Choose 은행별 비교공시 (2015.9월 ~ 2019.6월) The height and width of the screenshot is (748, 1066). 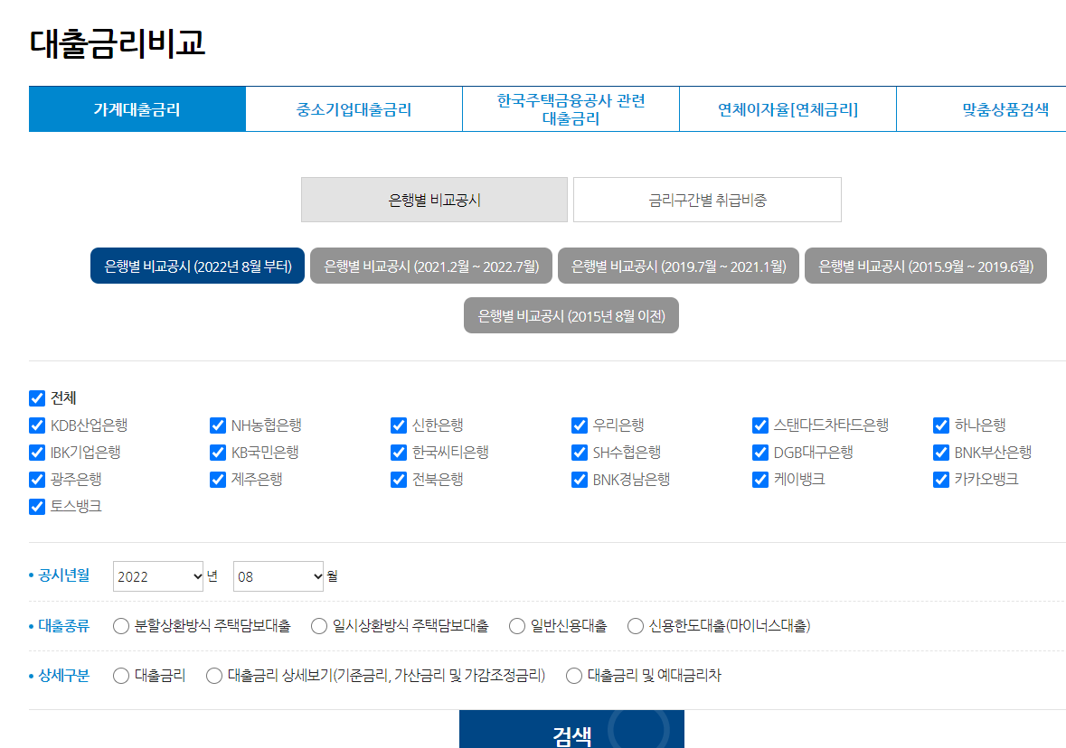[x=926, y=266]
